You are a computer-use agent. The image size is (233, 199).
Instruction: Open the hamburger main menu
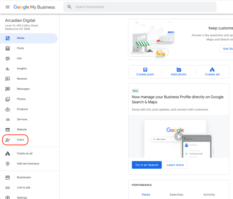(8, 7)
